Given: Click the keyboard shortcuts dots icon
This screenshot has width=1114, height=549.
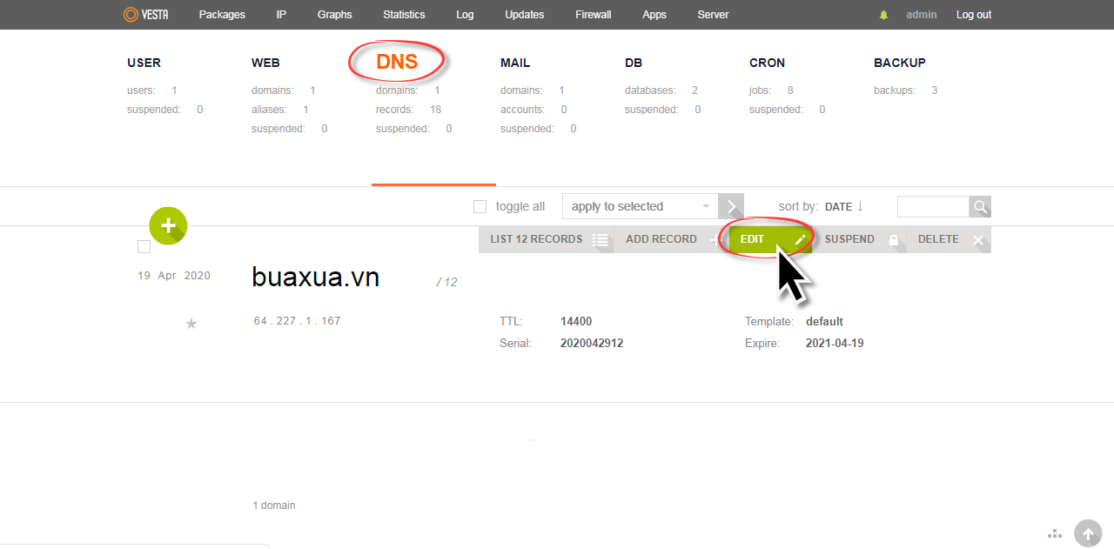Looking at the screenshot, I should [1055, 533].
